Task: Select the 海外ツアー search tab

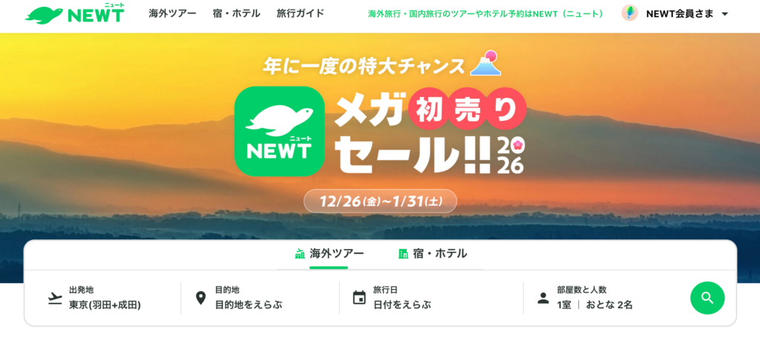Action: (329, 254)
